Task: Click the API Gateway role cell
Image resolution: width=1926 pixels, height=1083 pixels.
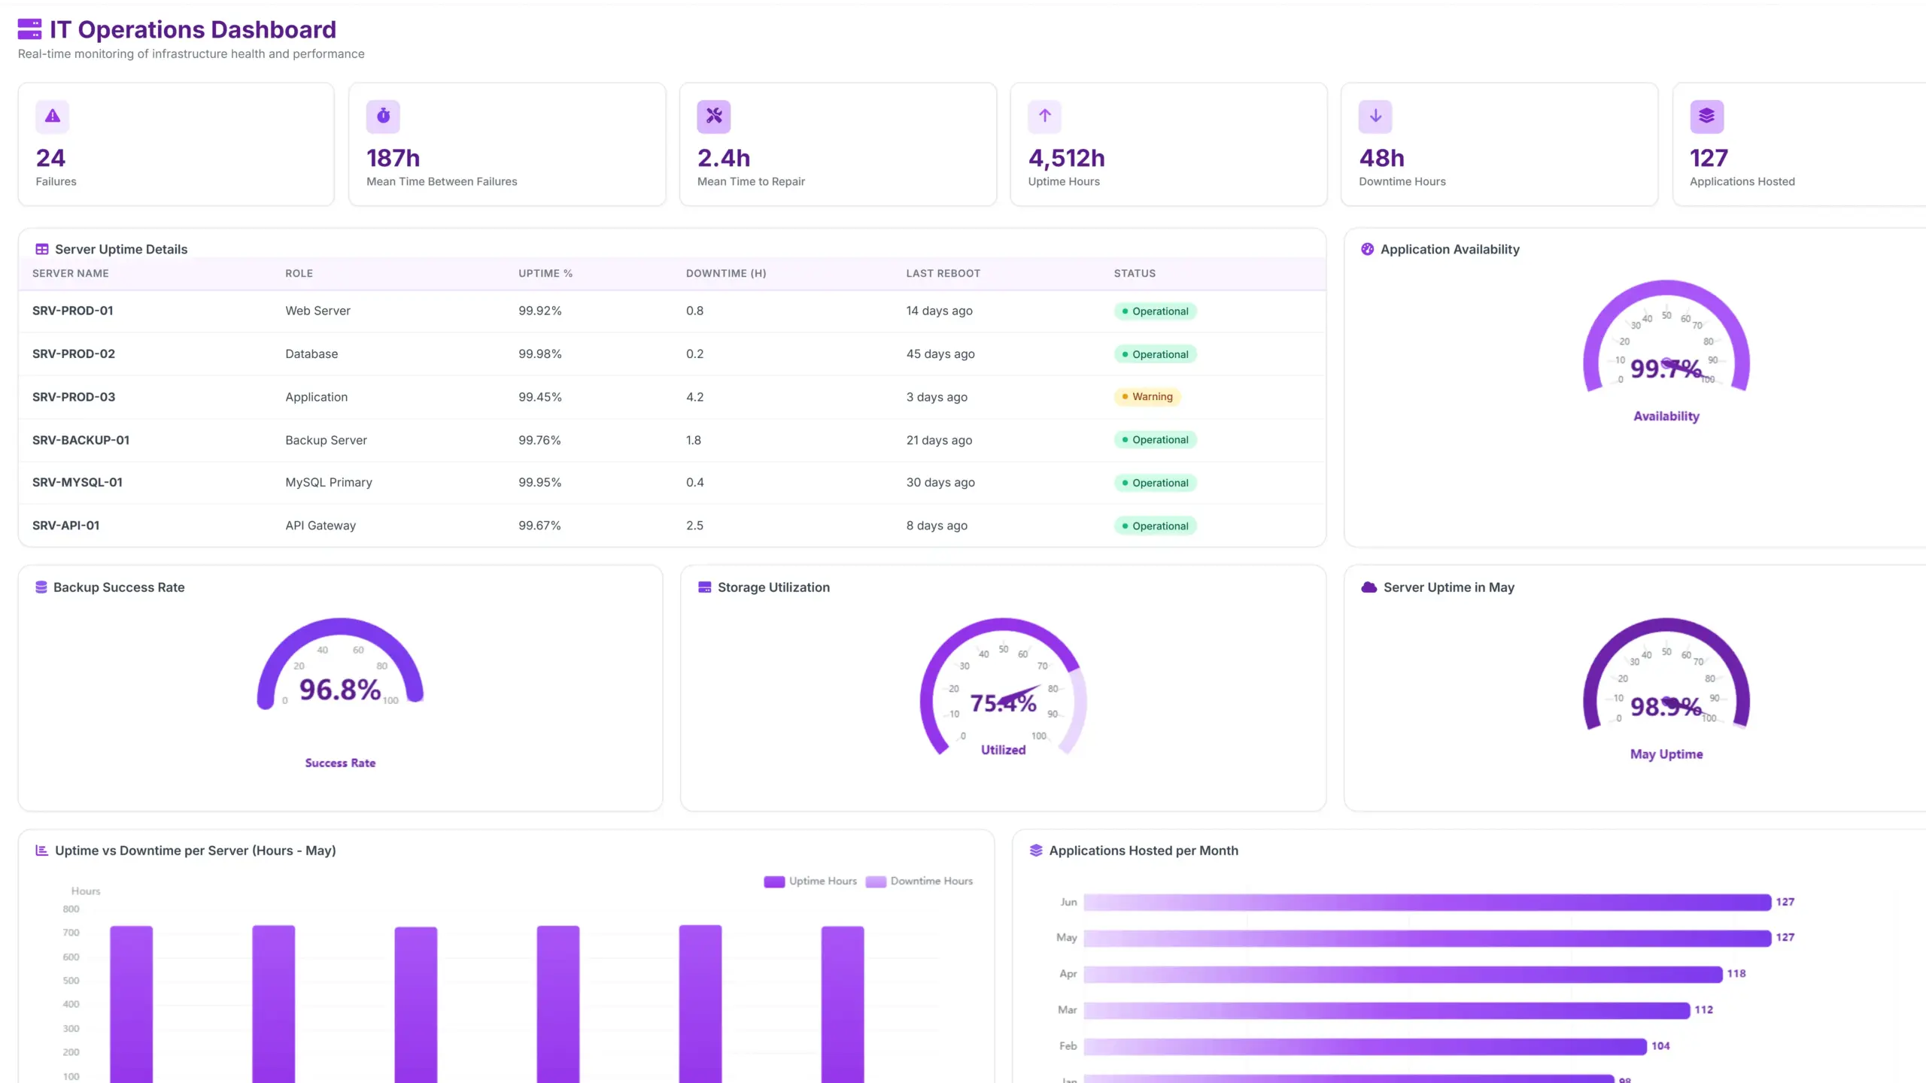Action: click(320, 526)
